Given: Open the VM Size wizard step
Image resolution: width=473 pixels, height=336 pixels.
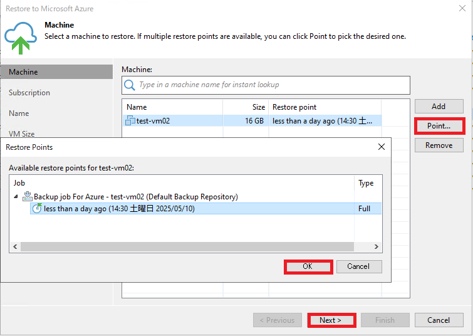Looking at the screenshot, I should pyautogui.click(x=22, y=134).
